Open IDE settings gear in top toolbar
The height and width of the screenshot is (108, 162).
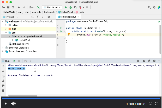coord(154,7)
